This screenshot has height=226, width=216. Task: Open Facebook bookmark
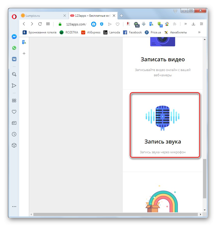coord(133,32)
